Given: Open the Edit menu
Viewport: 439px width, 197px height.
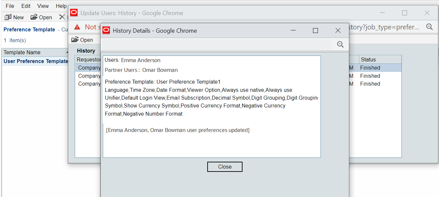Looking at the screenshot, I should coord(26,6).
